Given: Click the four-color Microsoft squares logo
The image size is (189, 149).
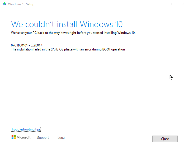Looking at the screenshot, I should pos(13,137).
